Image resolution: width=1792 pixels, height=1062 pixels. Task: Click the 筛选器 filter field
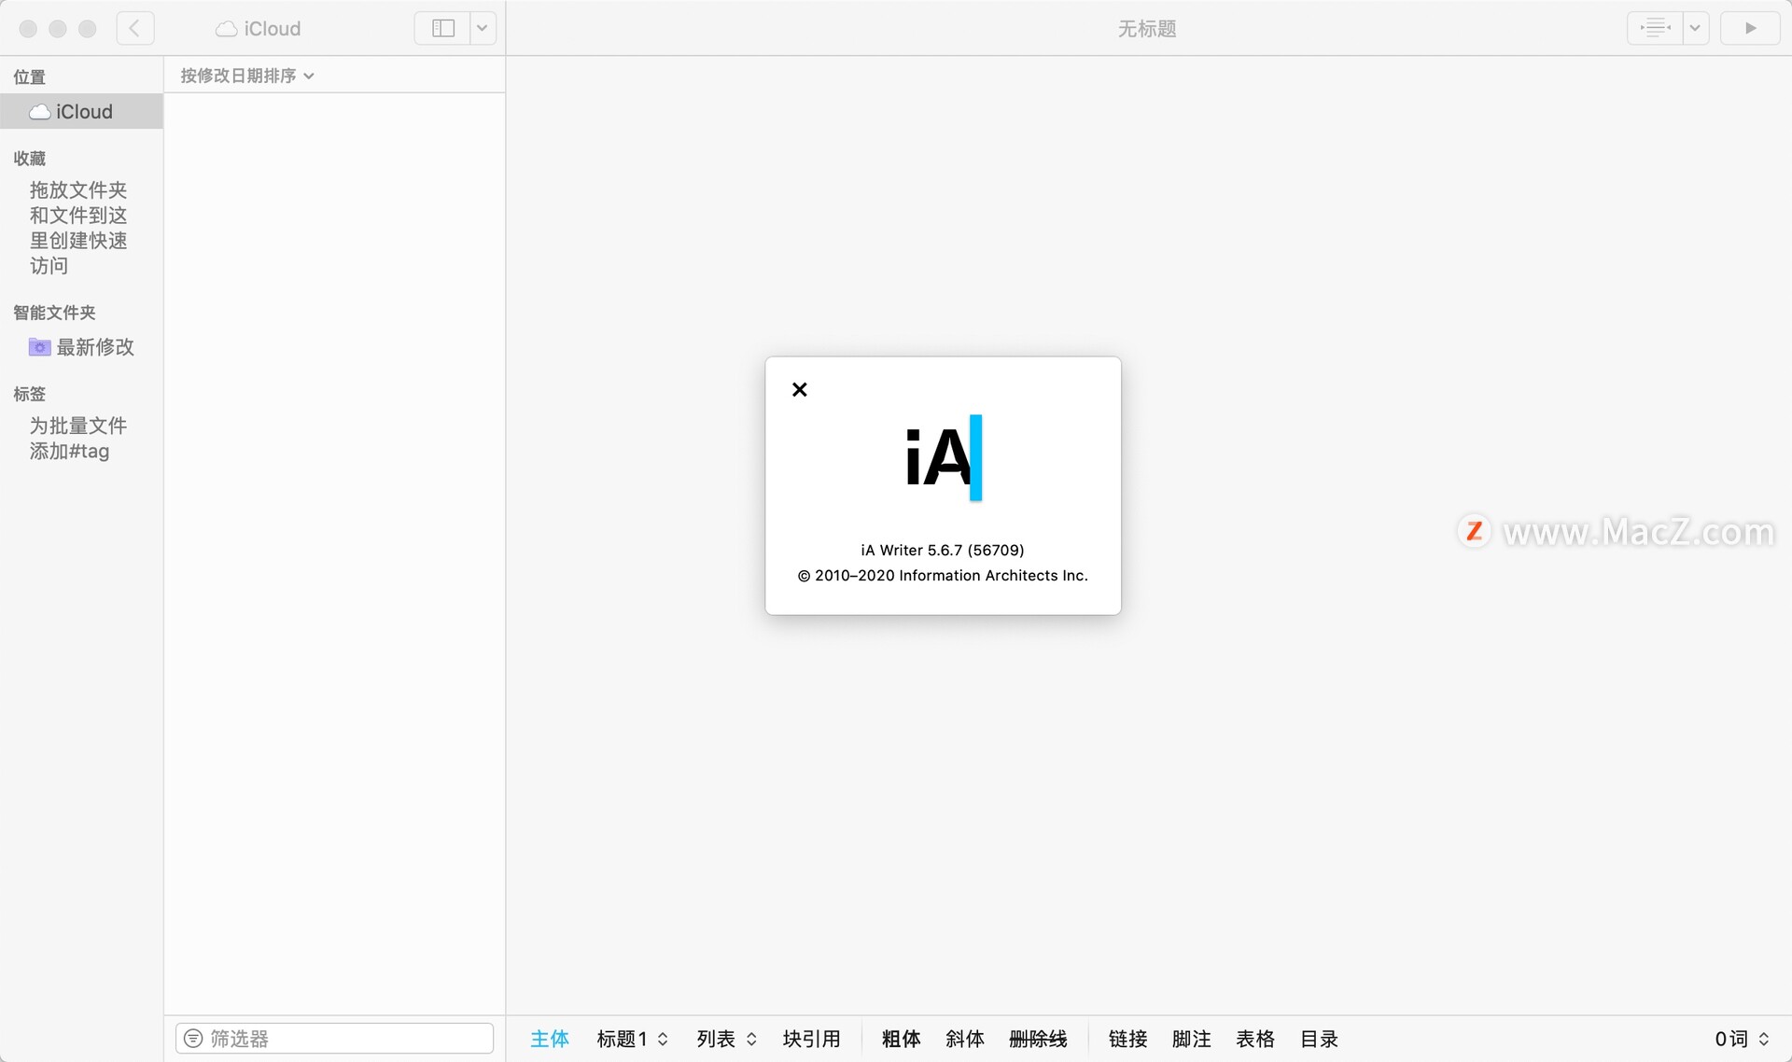(x=334, y=1038)
